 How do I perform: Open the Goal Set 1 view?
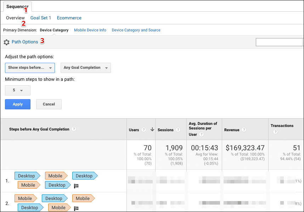coord(40,18)
